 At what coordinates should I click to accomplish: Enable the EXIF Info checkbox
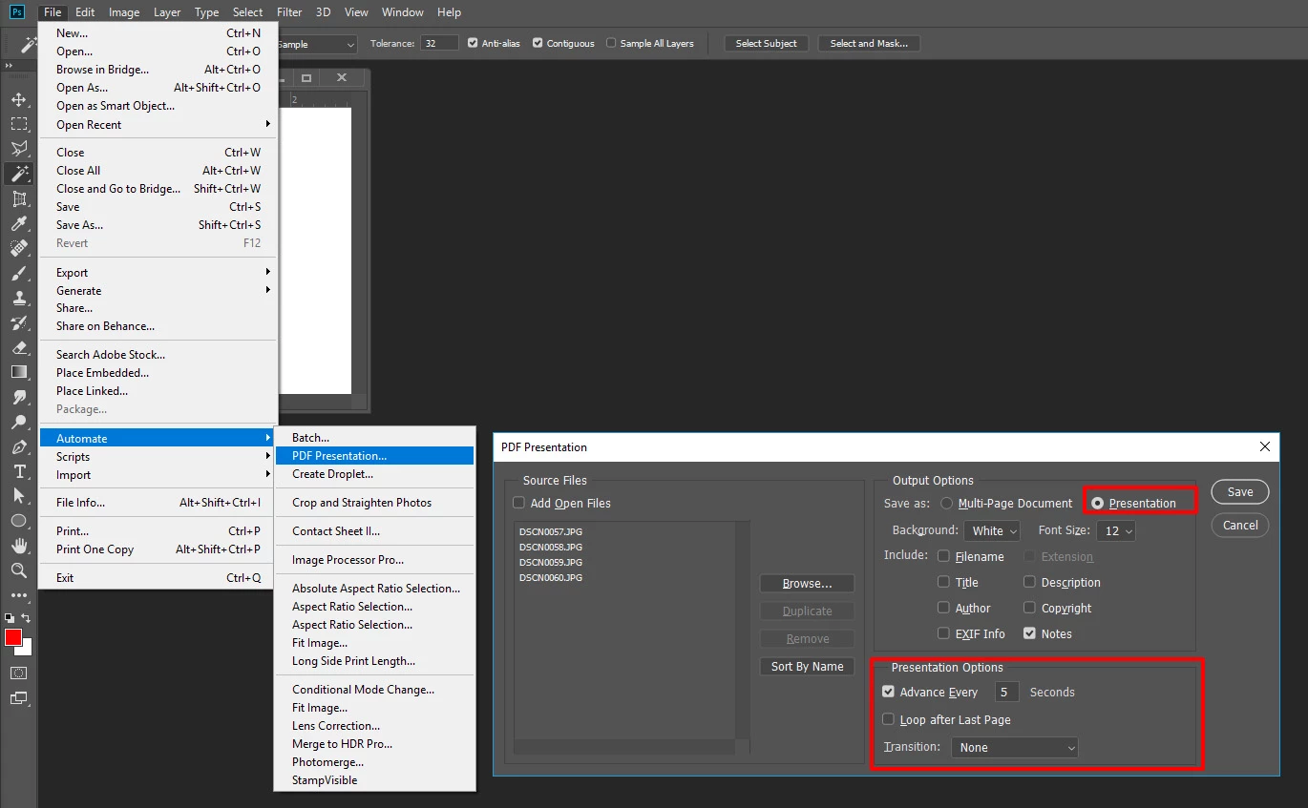pos(943,633)
